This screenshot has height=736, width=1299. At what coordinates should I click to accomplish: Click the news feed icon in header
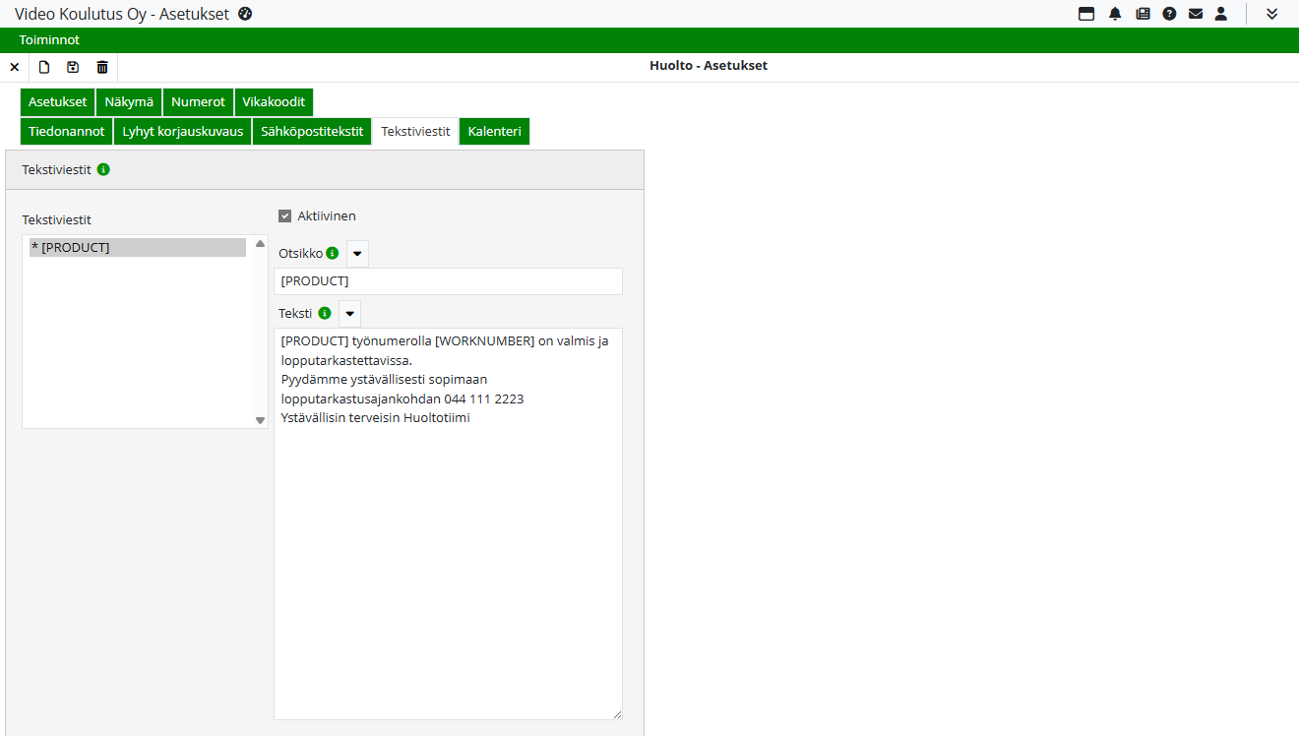[x=1143, y=14]
